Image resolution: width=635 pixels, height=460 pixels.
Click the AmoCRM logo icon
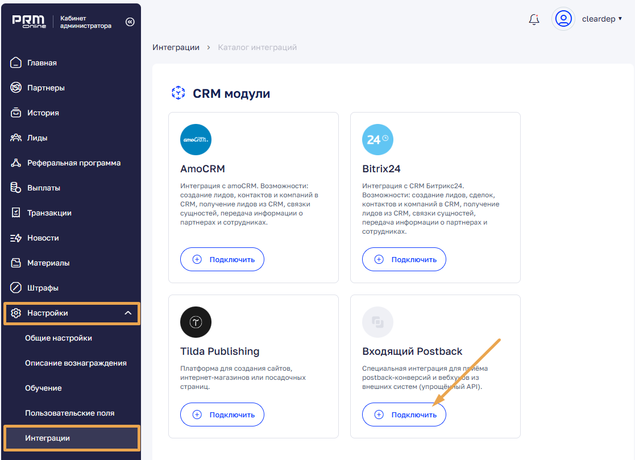(196, 139)
